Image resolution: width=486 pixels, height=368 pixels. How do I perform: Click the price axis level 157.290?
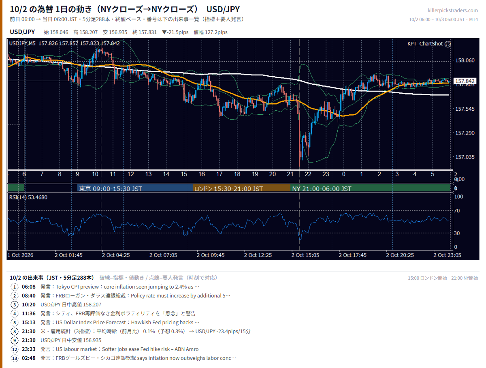(x=465, y=133)
